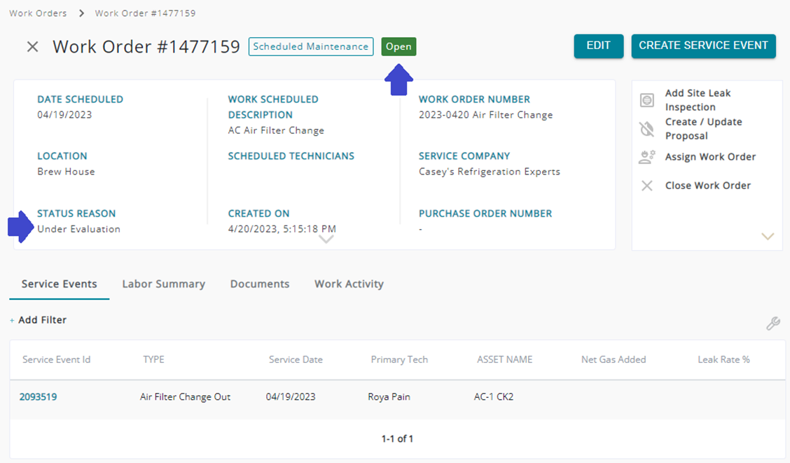Sort by Leak Rate % column header
Image resolution: width=790 pixels, height=463 pixels.
point(724,360)
